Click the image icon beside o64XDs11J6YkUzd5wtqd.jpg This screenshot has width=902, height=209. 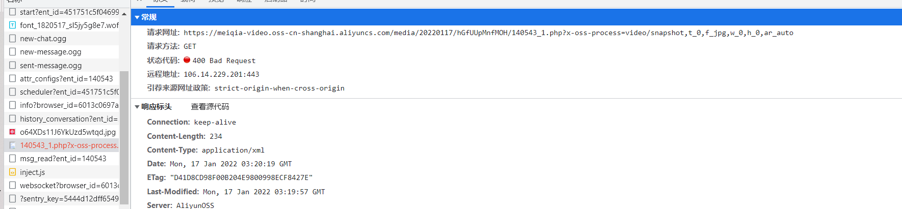coord(12,132)
